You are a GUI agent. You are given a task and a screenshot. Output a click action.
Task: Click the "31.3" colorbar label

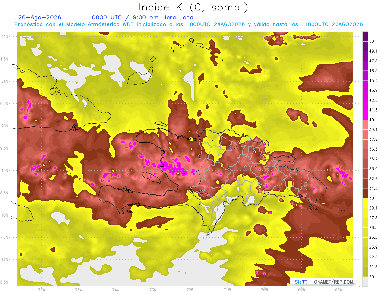(373, 188)
